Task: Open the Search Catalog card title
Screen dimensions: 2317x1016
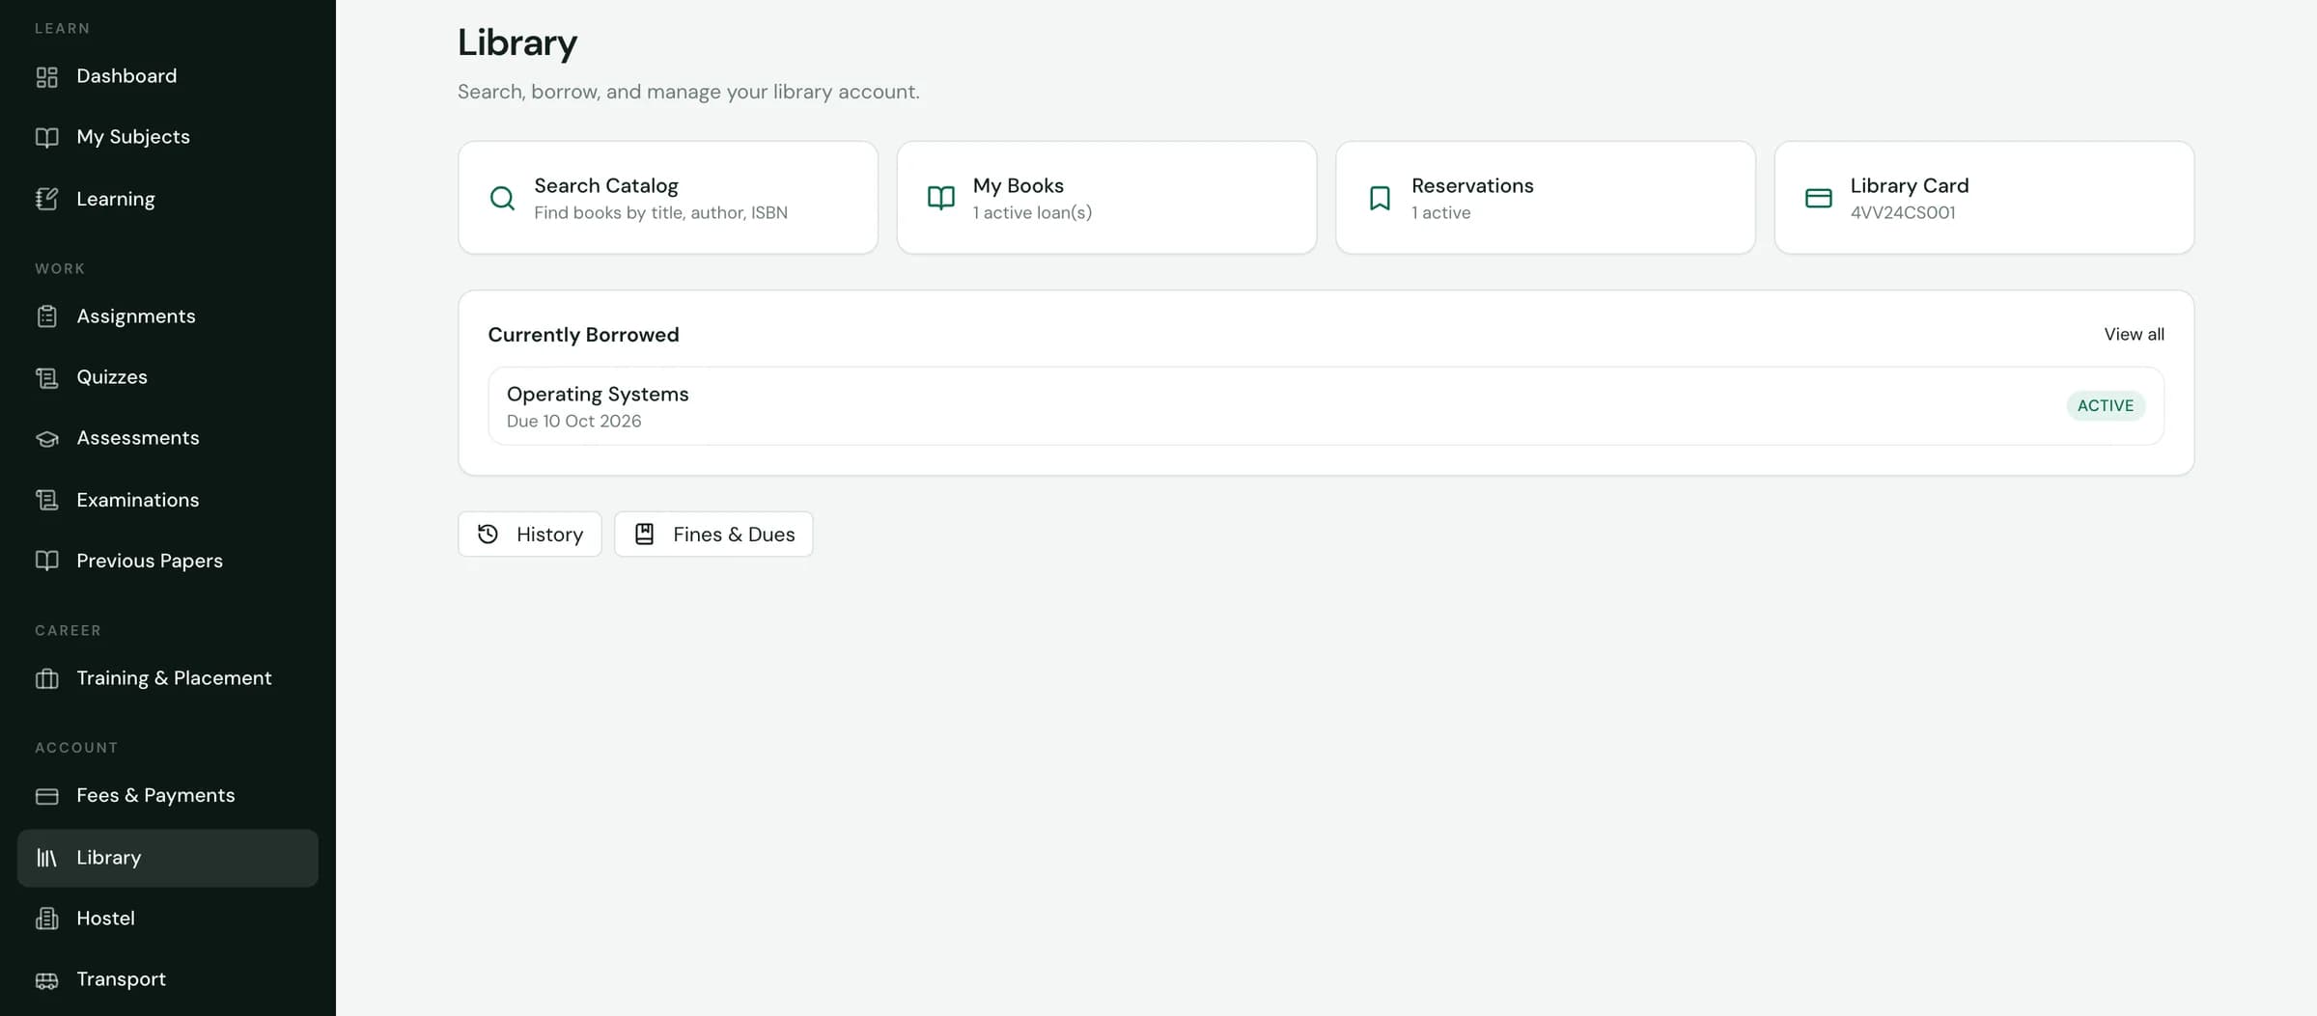Action: pyautogui.click(x=606, y=185)
